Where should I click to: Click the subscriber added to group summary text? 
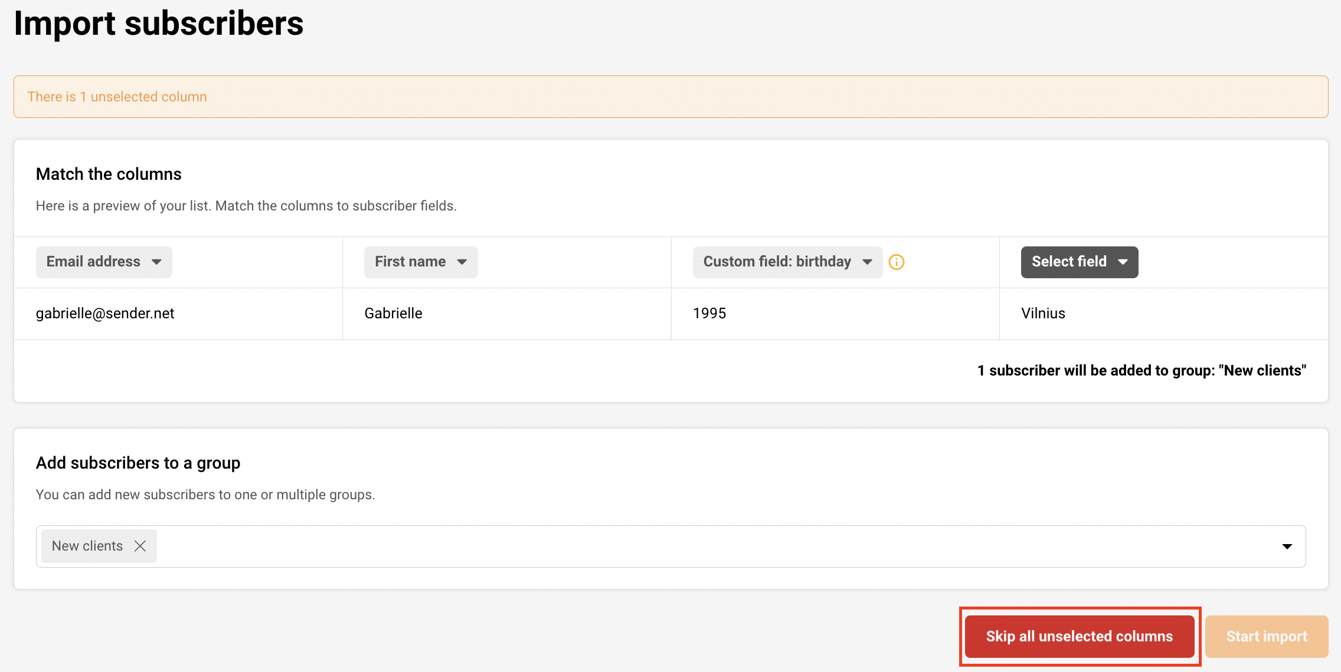[x=1142, y=370]
